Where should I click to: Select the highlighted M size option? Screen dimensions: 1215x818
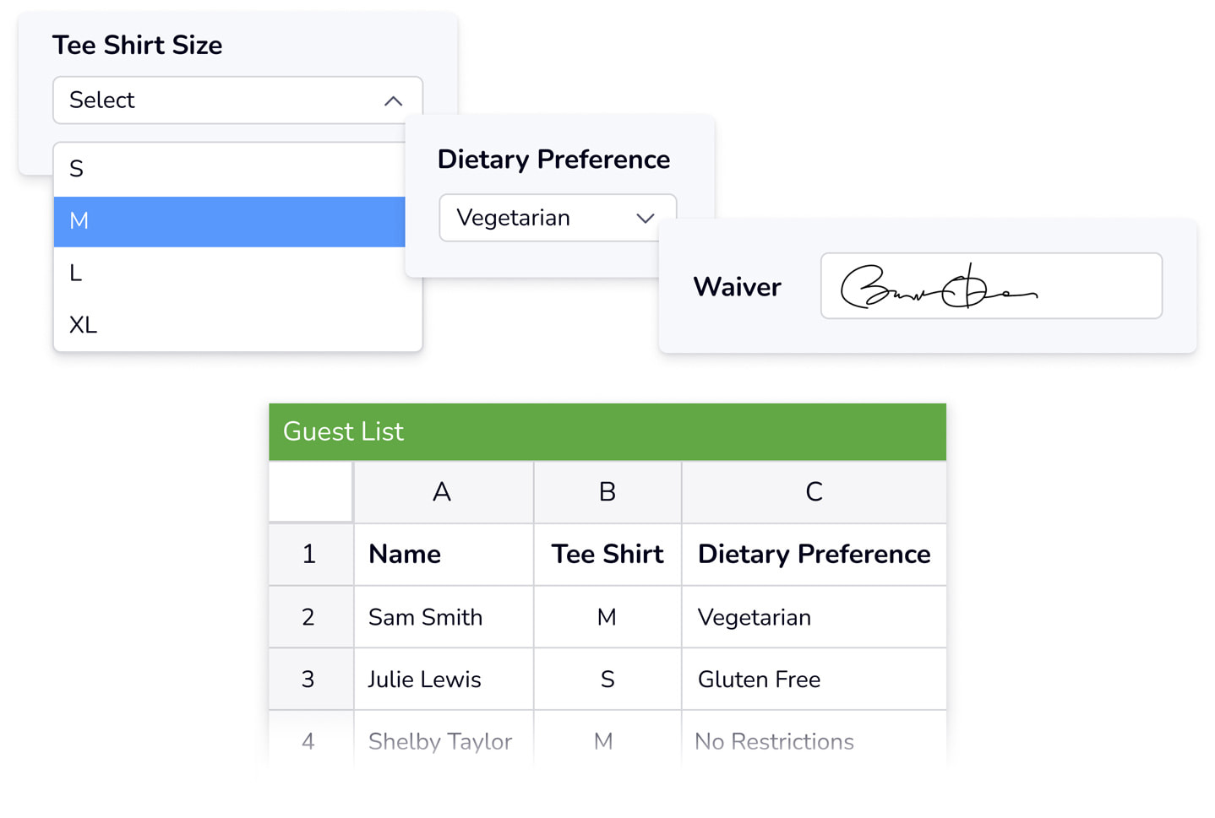[x=229, y=222]
